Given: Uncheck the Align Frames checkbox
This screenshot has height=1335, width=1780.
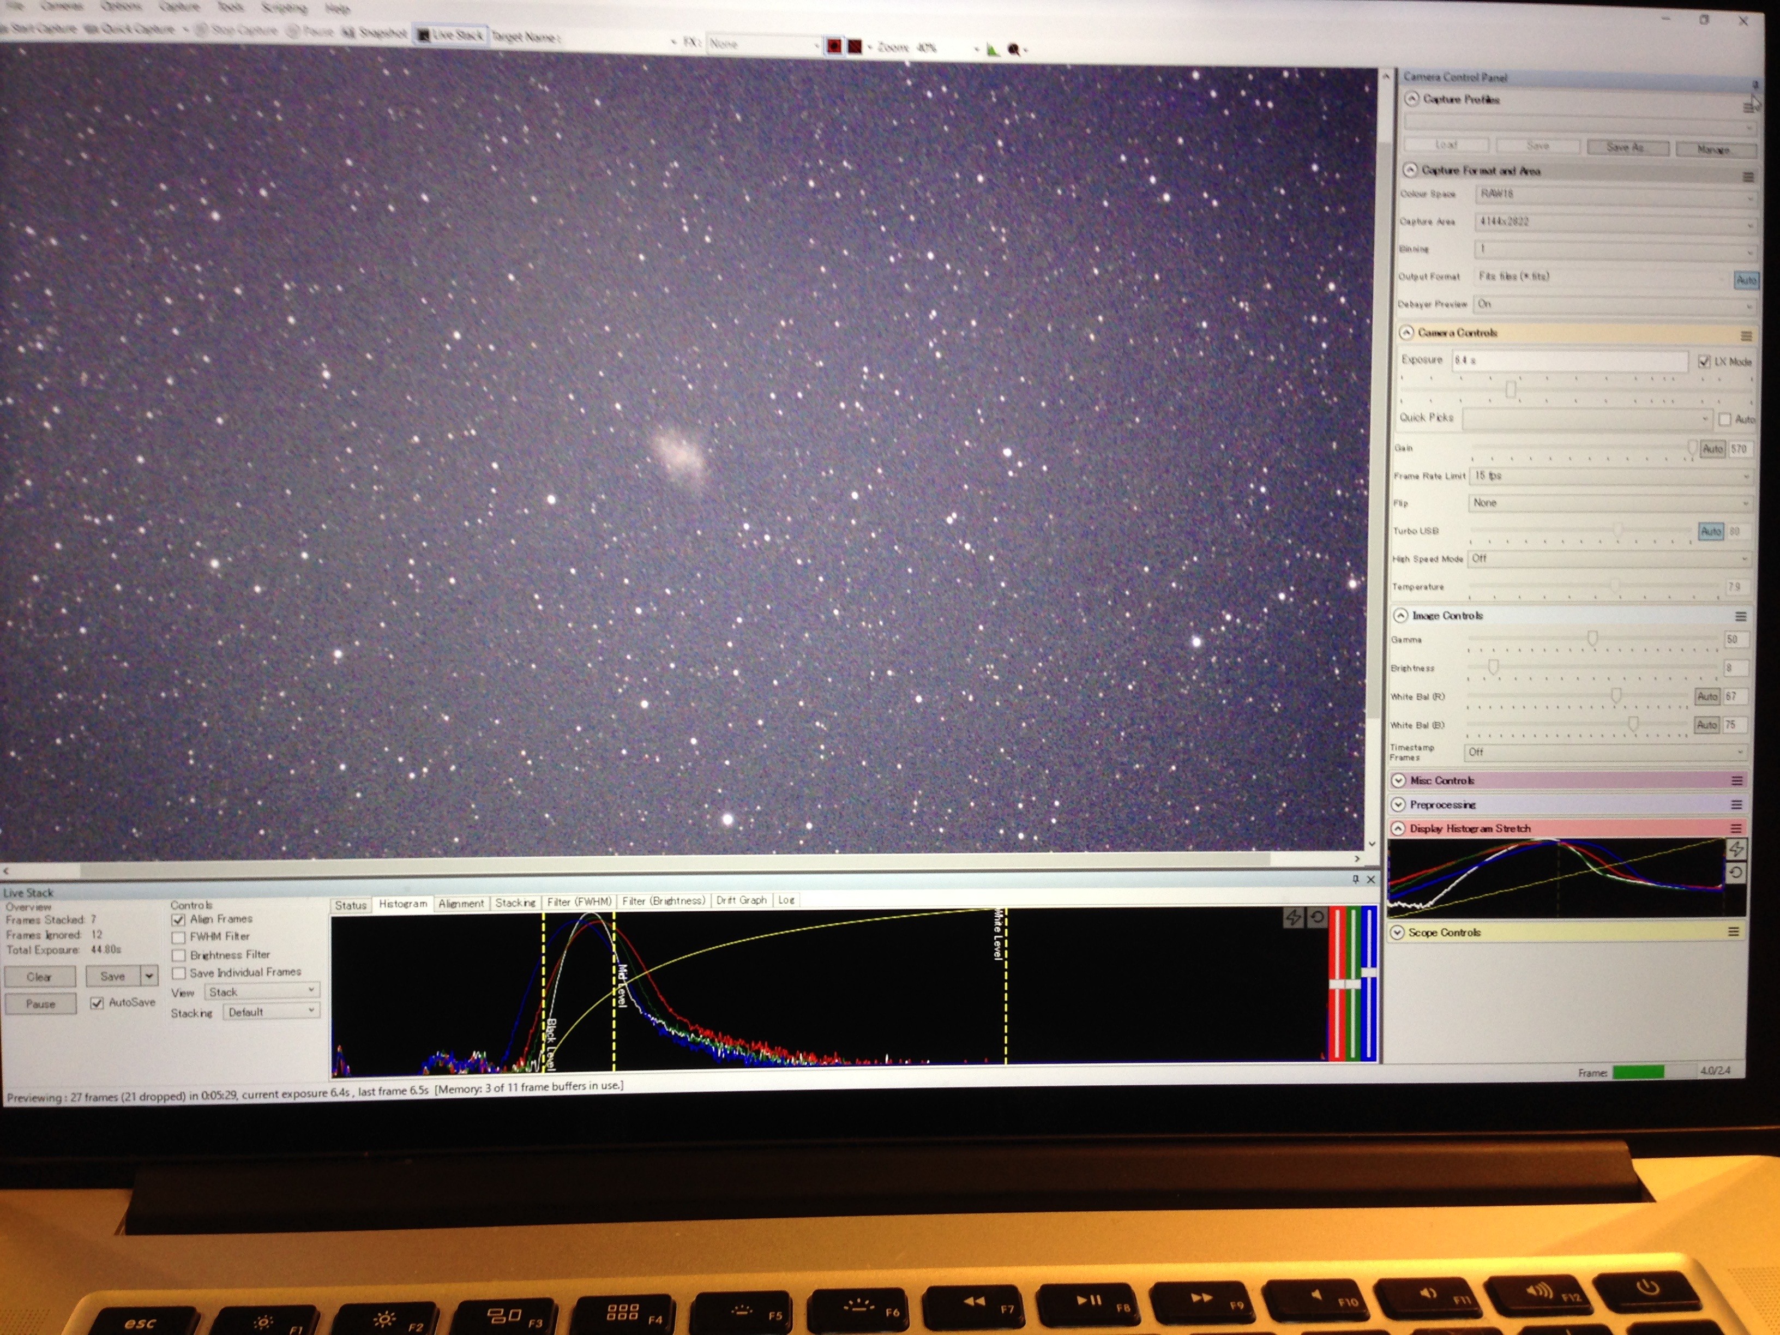Looking at the screenshot, I should (x=179, y=920).
